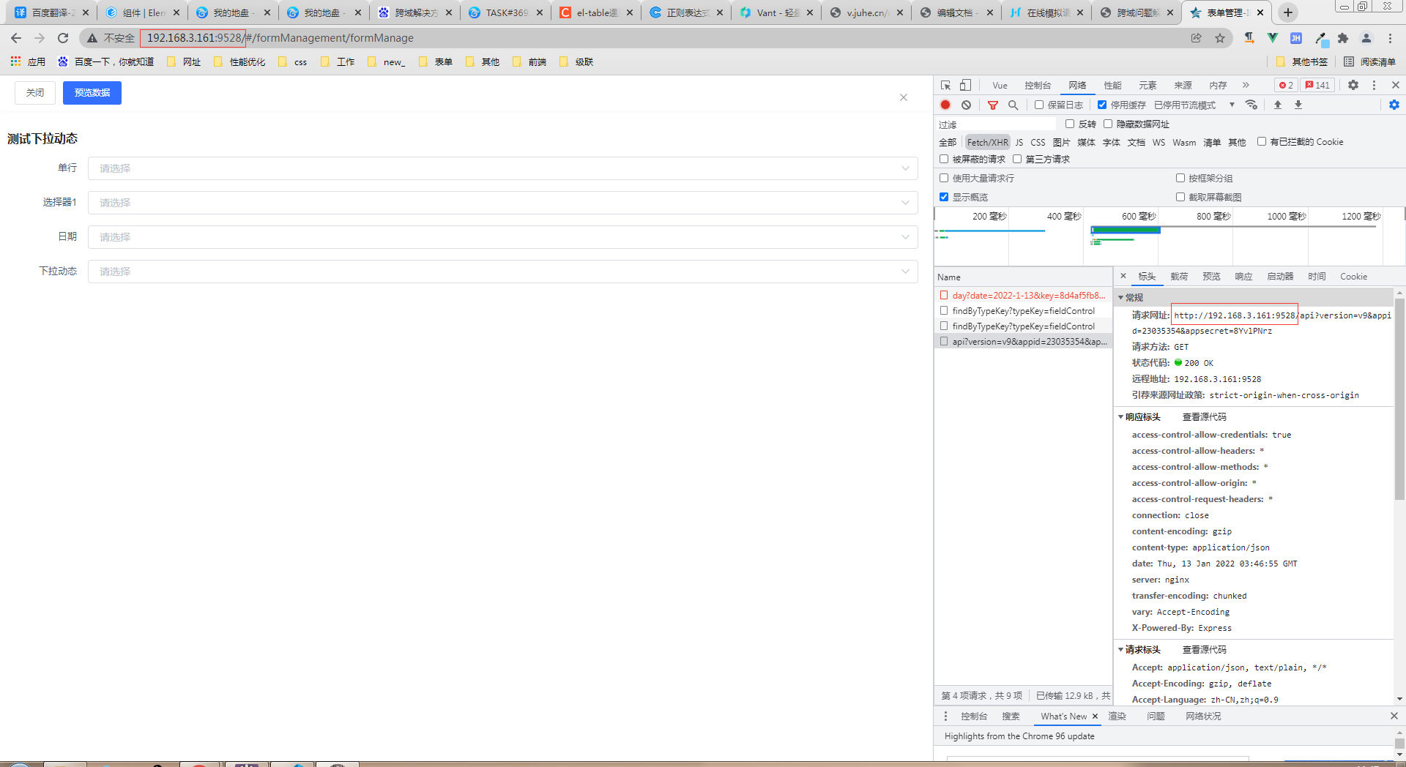This screenshot has width=1406, height=767.
Task: Expand the 下拉动态 select dropdown
Action: coord(502,272)
